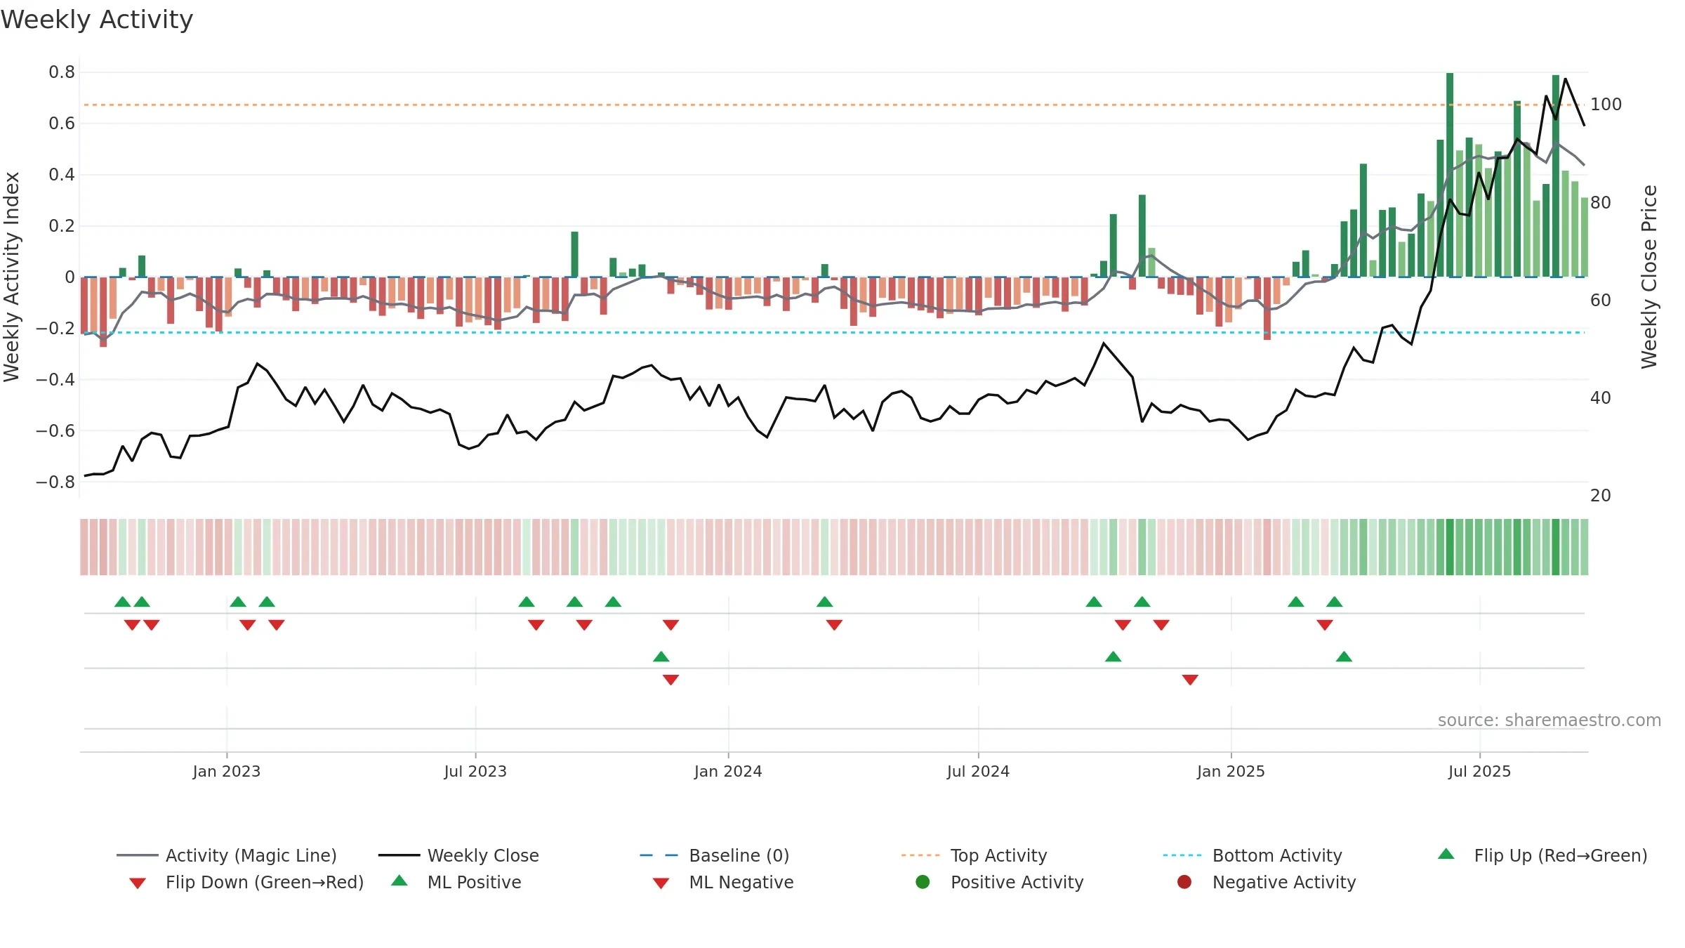Click the Jul 2024 x-axis label

tap(978, 771)
